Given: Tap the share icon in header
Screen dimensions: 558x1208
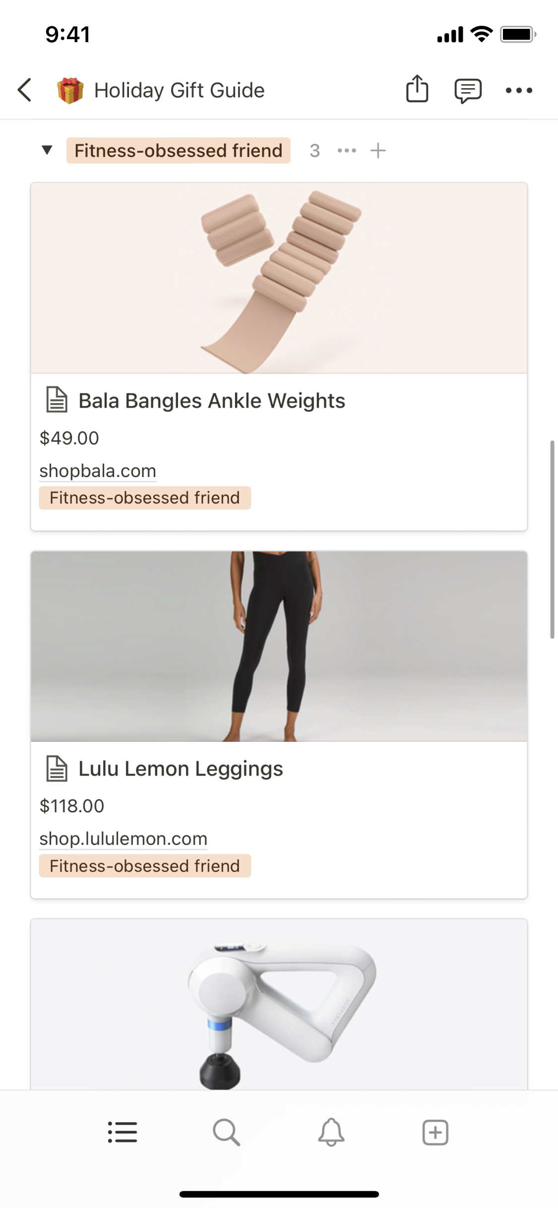Looking at the screenshot, I should 417,89.
